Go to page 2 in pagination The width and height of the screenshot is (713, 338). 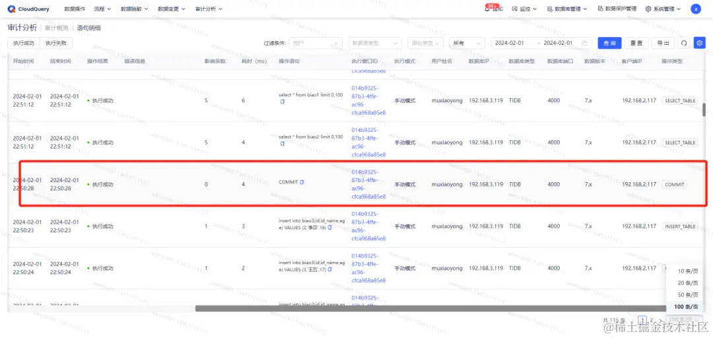651,320
